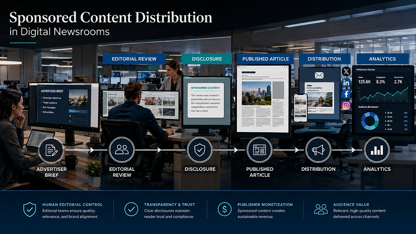Click the Audience Value people icon
The image size is (416, 234).
pyautogui.click(x=321, y=209)
